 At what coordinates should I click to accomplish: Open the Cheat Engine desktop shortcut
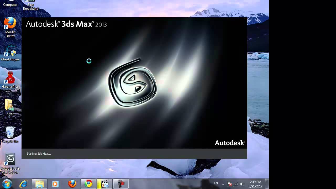(x=10, y=53)
